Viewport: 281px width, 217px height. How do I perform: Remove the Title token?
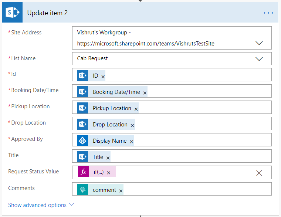point(108,158)
